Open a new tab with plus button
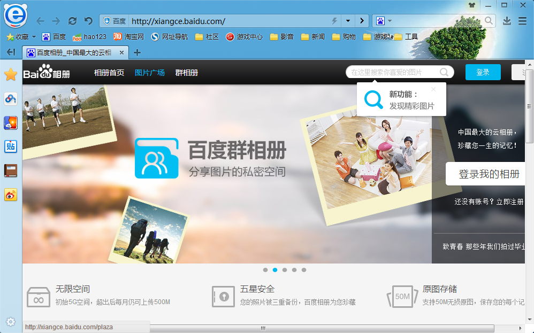Viewport: 534px width, 333px height. coord(137,52)
